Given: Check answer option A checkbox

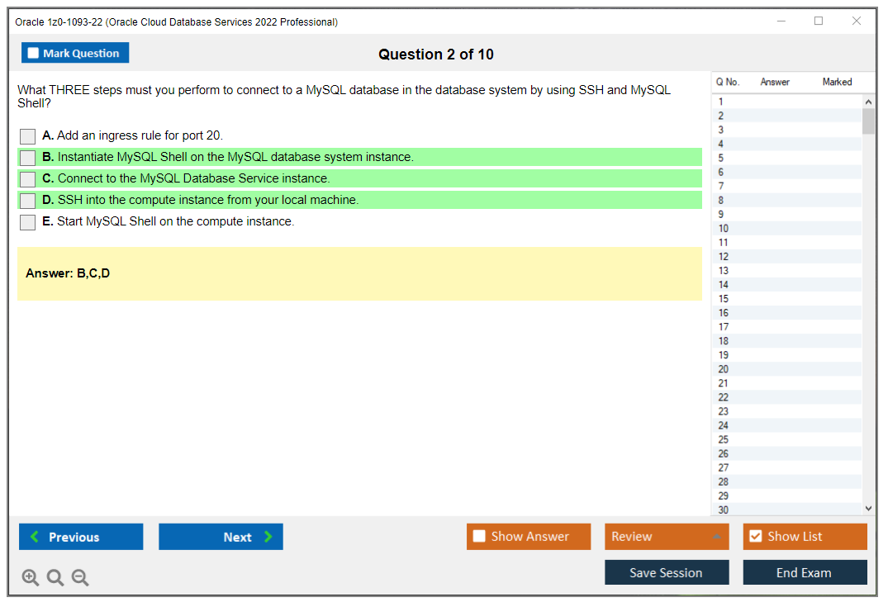Looking at the screenshot, I should click(x=27, y=135).
